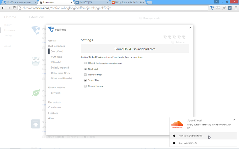Select Online radio 101.ru module
This screenshot has height=149, width=239.
pos(60,73)
